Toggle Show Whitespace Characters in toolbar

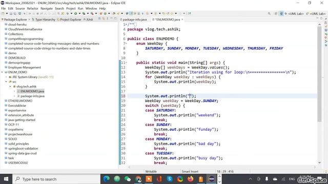pyautogui.click(x=142, y=14)
